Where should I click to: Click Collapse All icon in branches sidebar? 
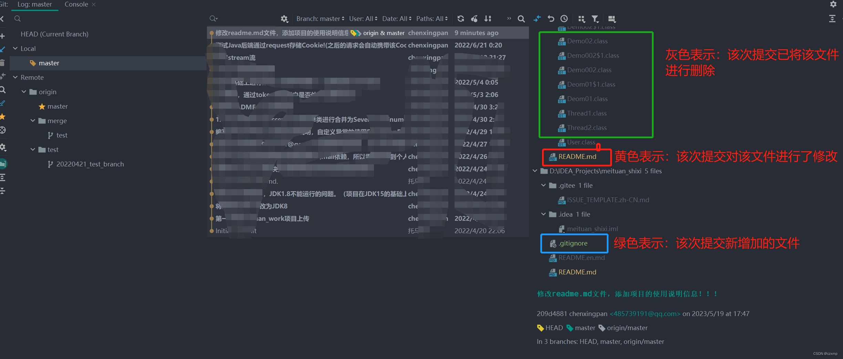point(2,191)
